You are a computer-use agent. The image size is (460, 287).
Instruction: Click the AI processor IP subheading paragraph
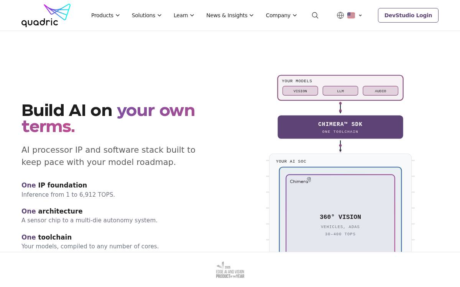tap(108, 156)
